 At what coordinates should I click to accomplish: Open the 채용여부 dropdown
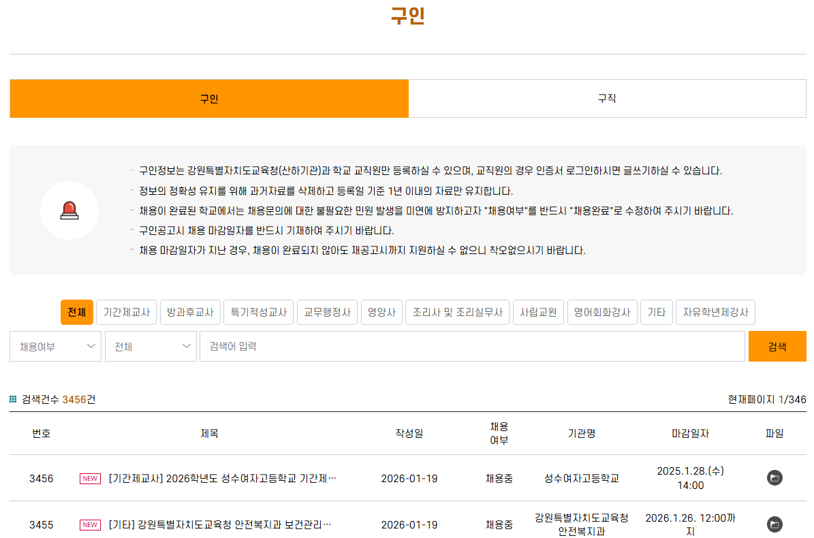coord(55,346)
